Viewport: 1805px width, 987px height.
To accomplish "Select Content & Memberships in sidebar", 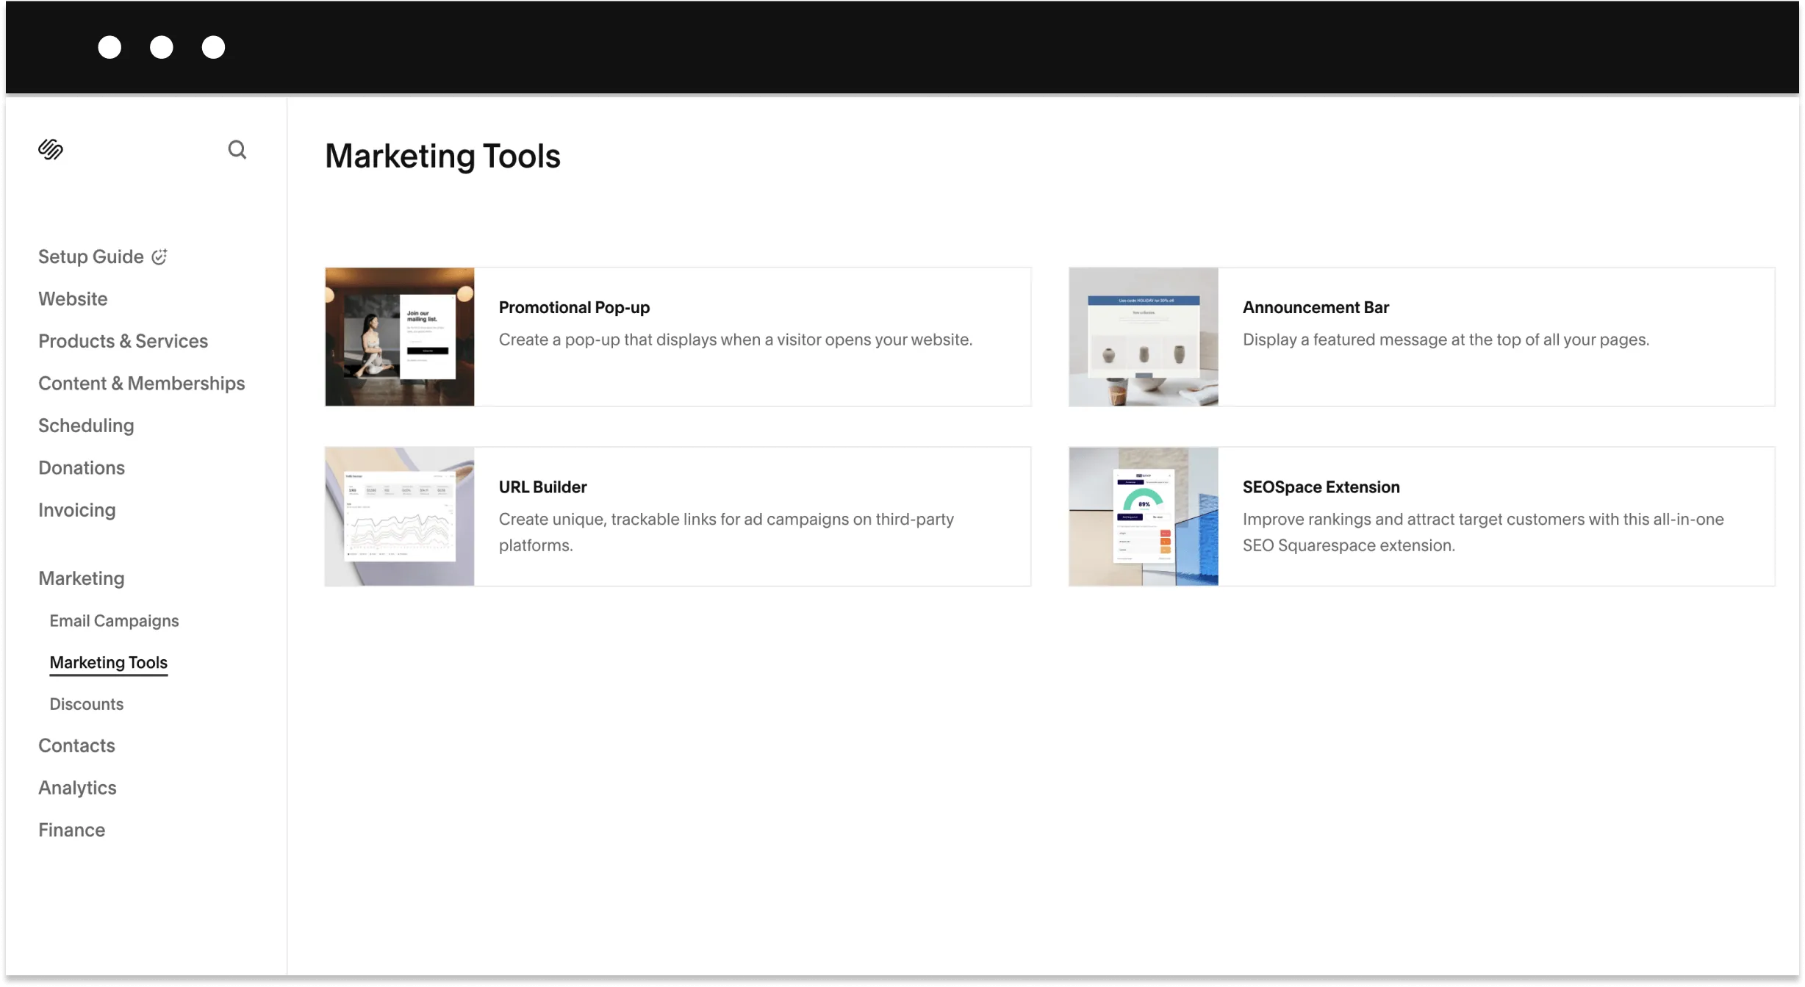I will pyautogui.click(x=141, y=384).
